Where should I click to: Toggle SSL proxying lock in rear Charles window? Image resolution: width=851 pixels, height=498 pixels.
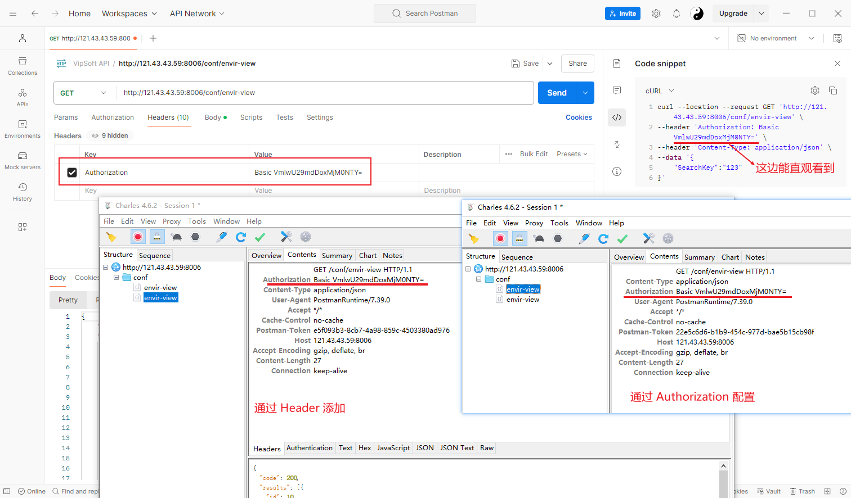click(157, 237)
